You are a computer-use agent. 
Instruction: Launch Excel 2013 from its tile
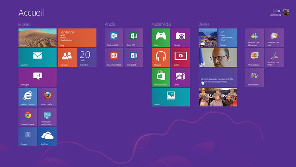133,37
